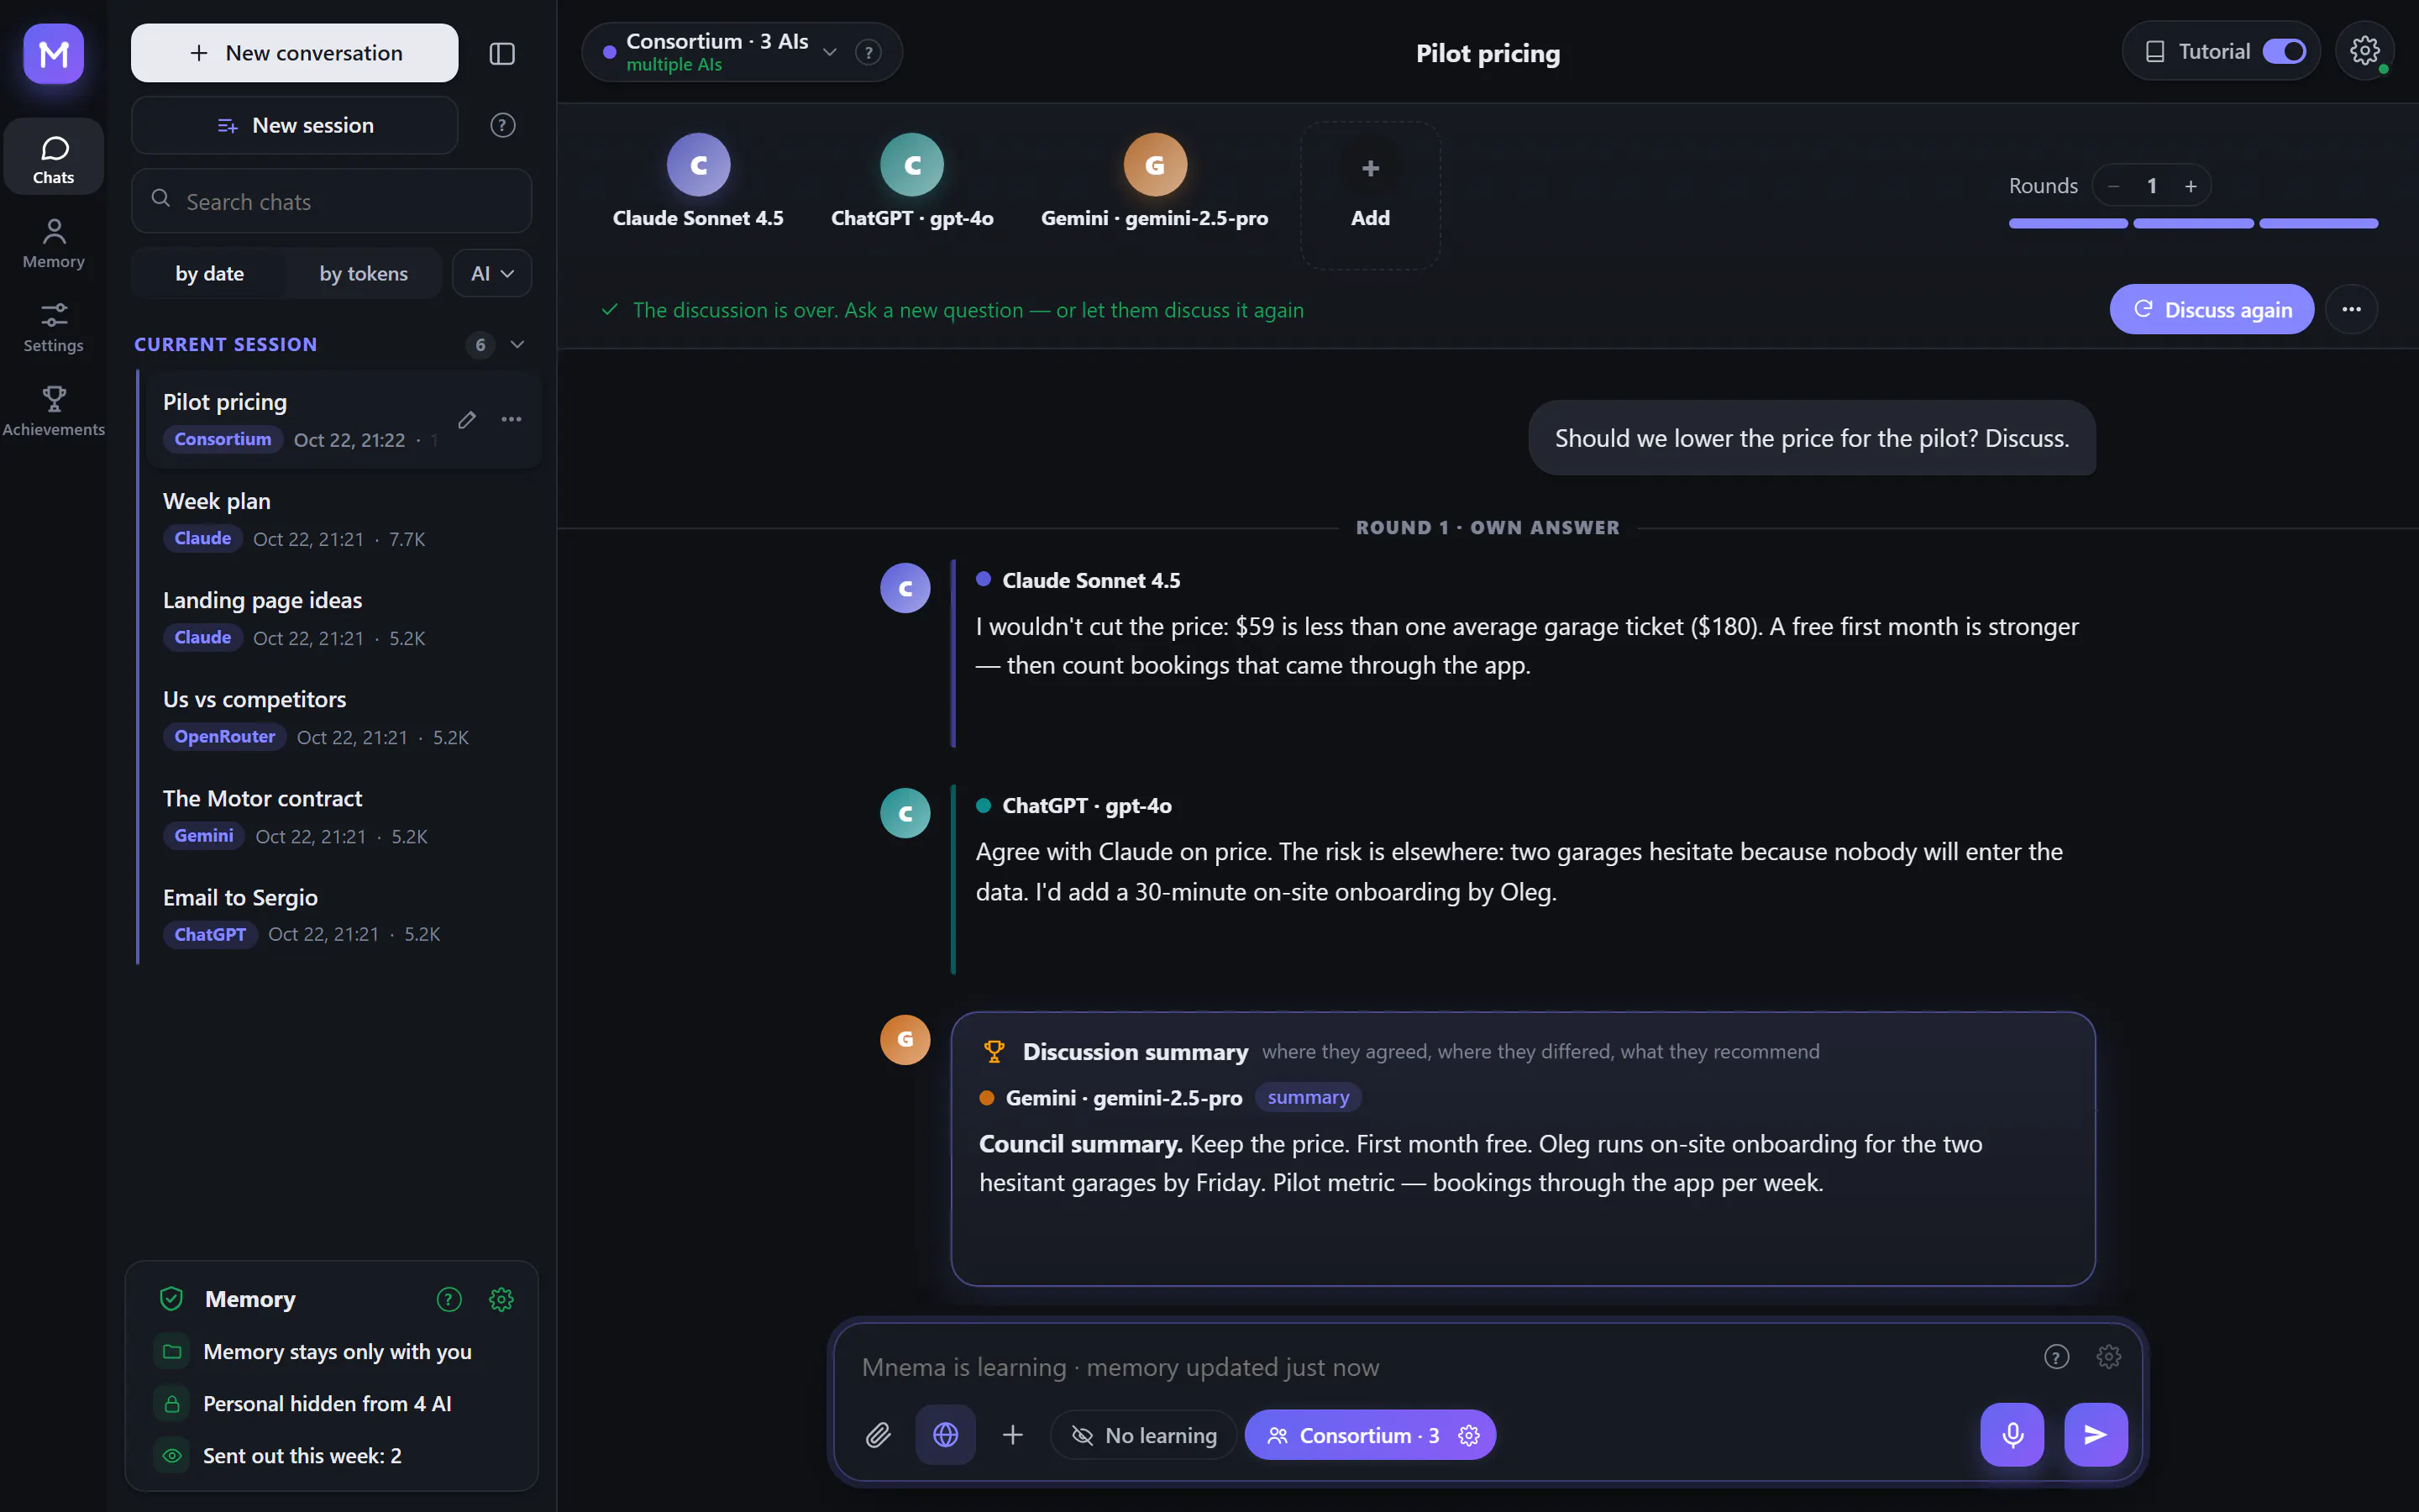
Task: Click the Search chats field
Action: [x=331, y=201]
